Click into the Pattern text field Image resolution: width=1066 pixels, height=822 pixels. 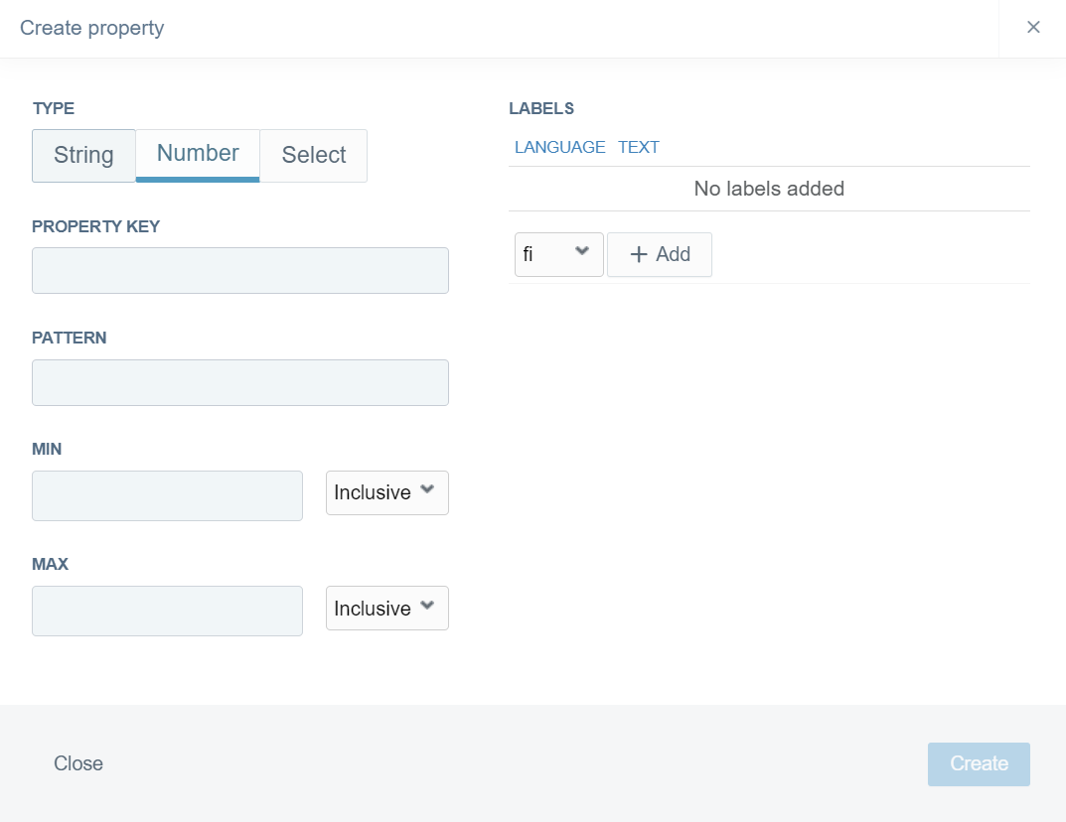click(240, 383)
